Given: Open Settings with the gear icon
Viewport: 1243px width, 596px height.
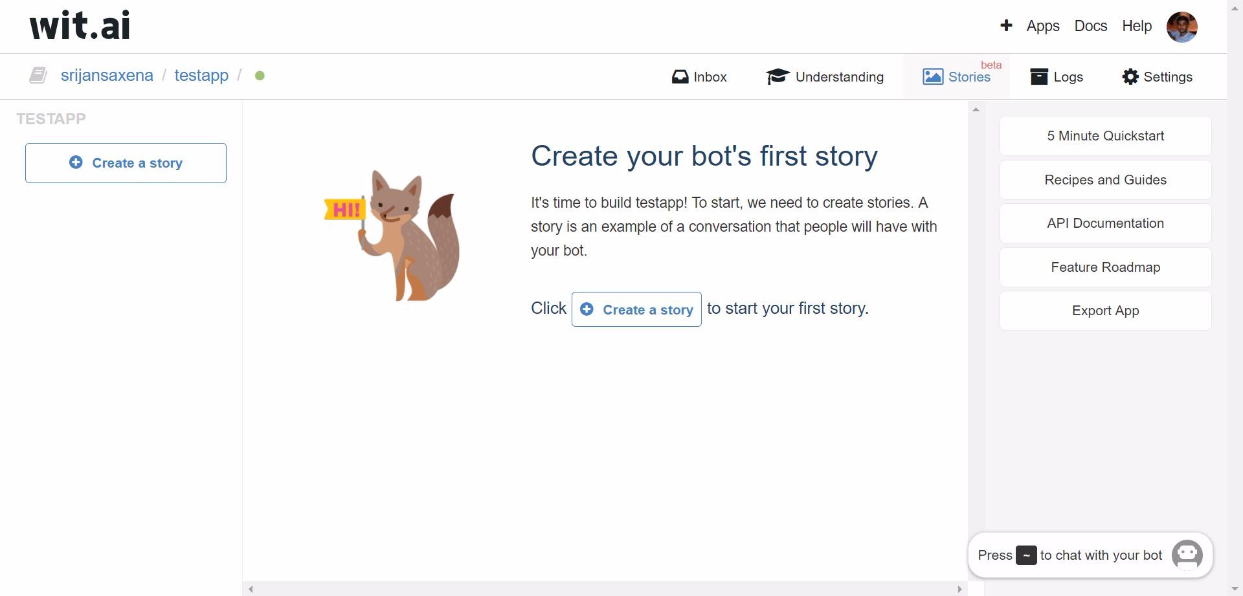Looking at the screenshot, I should tap(1157, 77).
